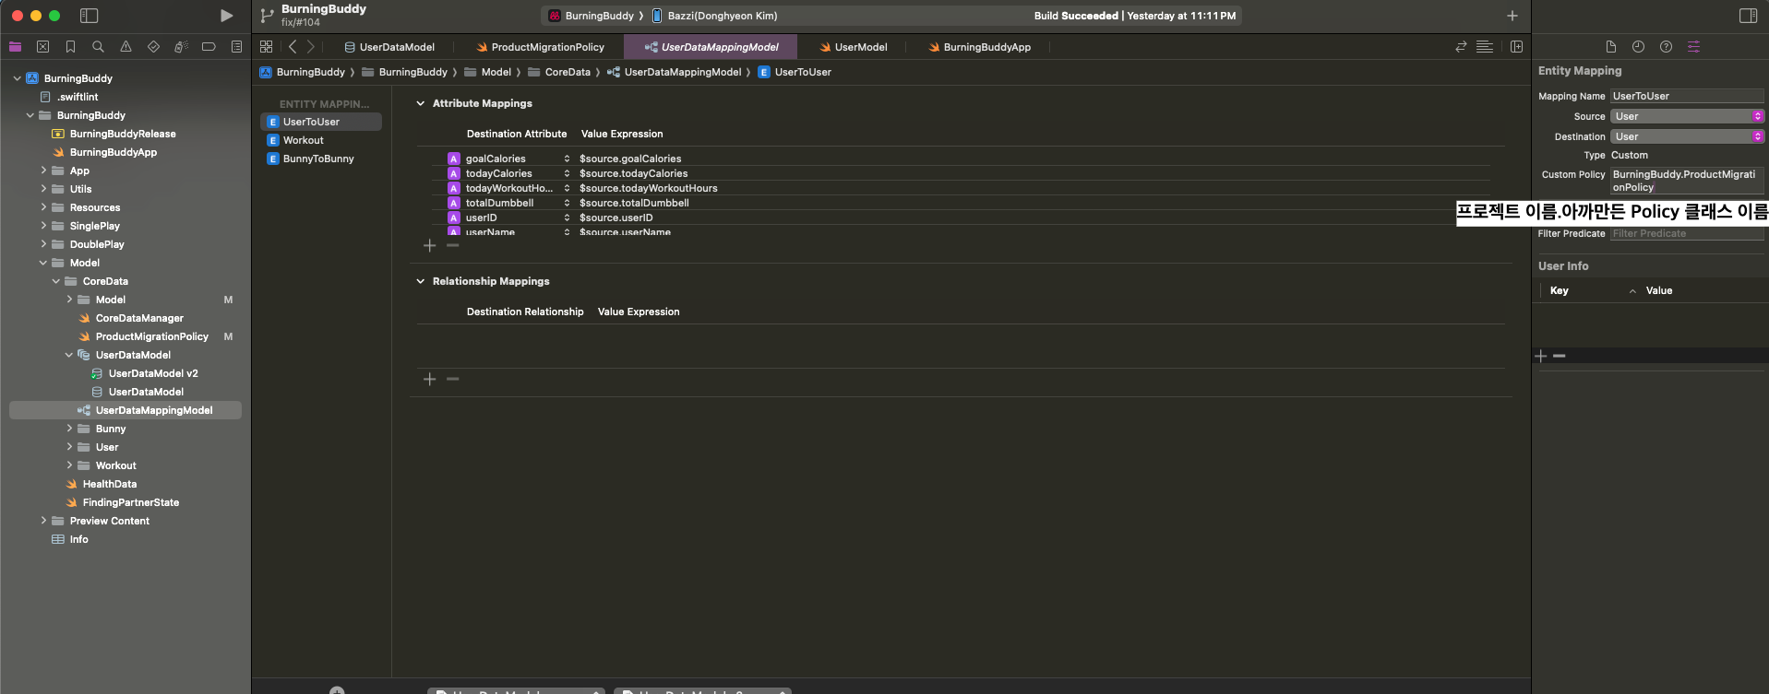The height and width of the screenshot is (694, 1769).
Task: Open the Destination entity dropdown
Action: click(x=1688, y=136)
